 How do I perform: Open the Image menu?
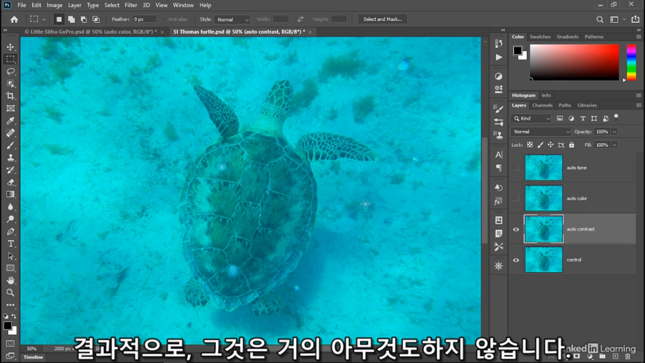54,5
